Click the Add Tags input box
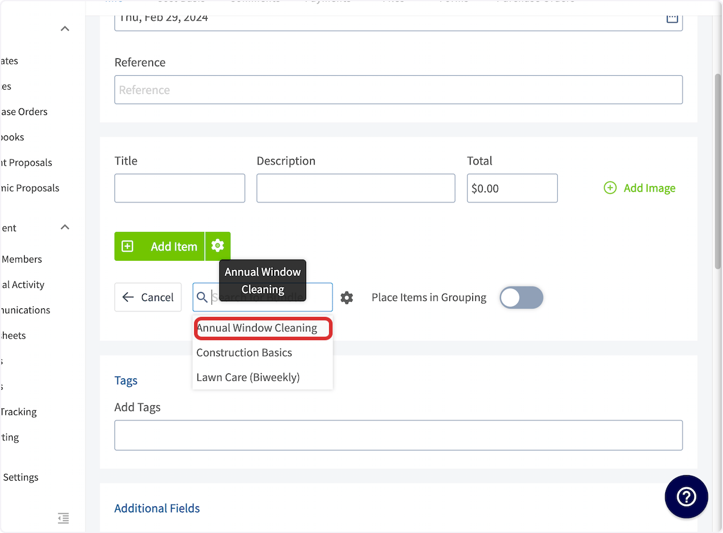 click(x=398, y=435)
